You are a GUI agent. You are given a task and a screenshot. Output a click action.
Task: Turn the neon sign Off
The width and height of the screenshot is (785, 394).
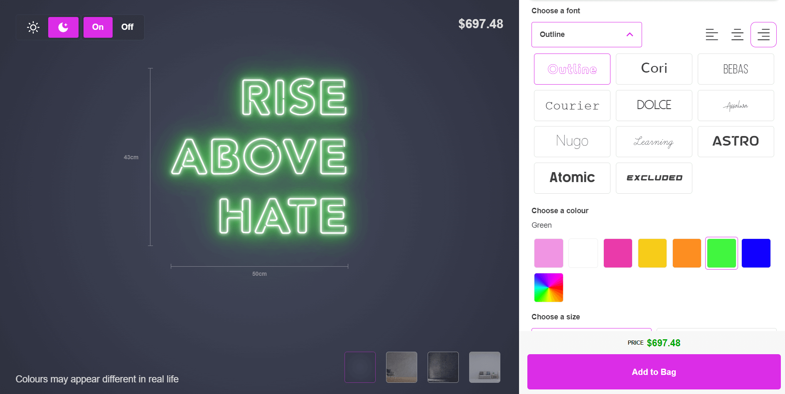click(x=127, y=27)
